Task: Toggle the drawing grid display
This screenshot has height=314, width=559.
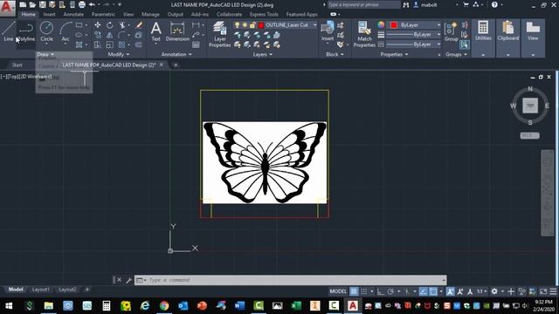Action: click(354, 291)
